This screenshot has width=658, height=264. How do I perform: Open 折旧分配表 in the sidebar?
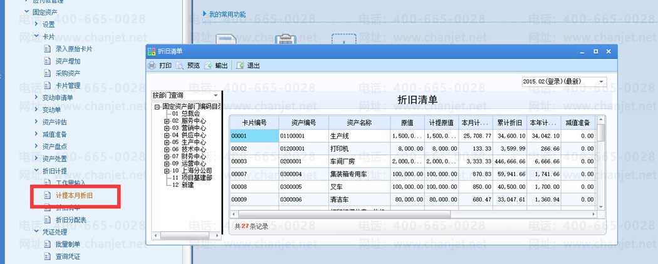click(71, 220)
